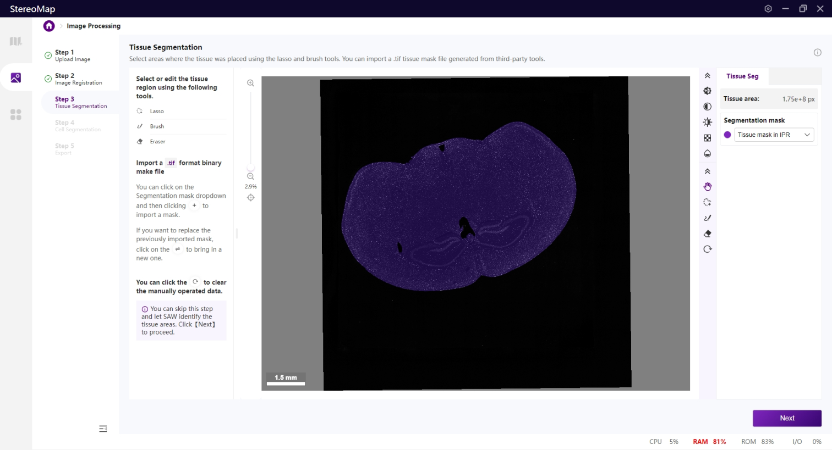Viewport: 832px width, 450px height.
Task: Click the checkerboard icon in image toolbar
Action: click(708, 138)
